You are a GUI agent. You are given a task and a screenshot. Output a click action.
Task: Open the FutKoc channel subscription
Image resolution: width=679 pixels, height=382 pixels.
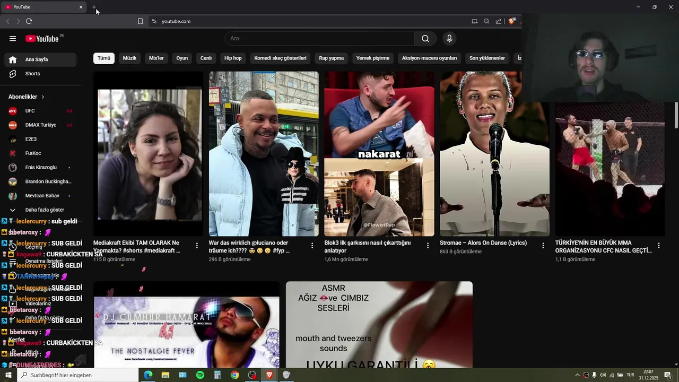41,153
